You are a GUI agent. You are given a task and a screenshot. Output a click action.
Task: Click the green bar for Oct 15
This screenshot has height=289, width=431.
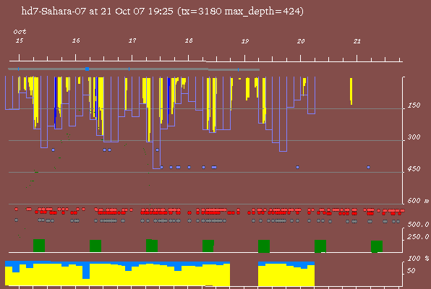39,246
